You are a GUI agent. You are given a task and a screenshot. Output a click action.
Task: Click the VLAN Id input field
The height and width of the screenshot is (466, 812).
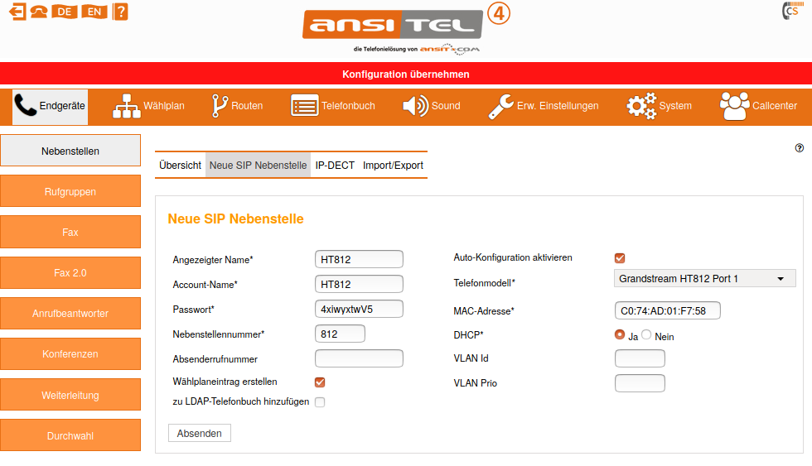640,358
